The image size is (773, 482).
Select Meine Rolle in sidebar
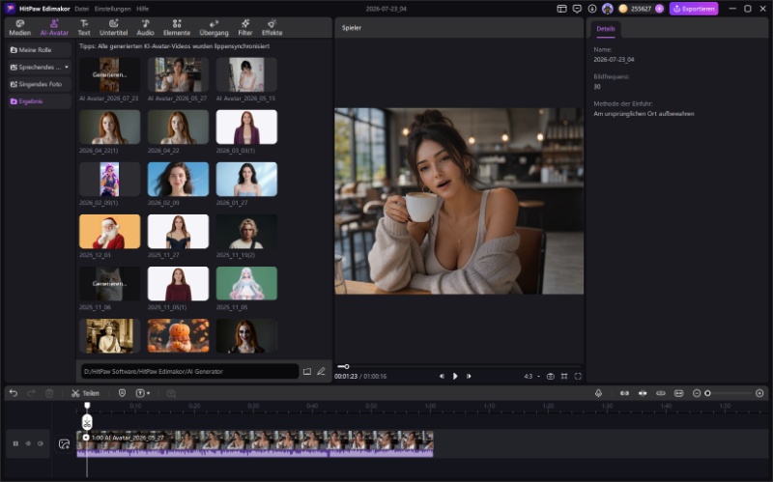point(40,50)
